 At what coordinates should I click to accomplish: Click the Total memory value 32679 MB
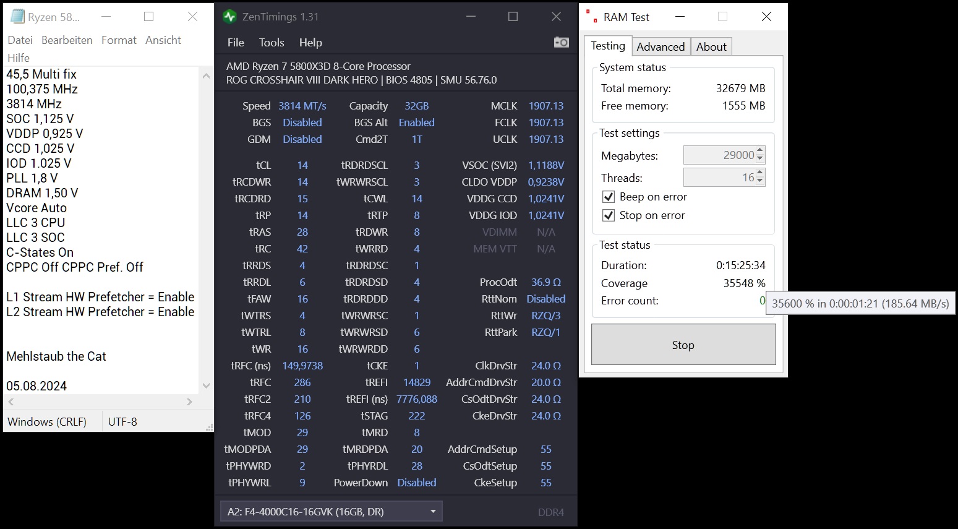click(741, 88)
